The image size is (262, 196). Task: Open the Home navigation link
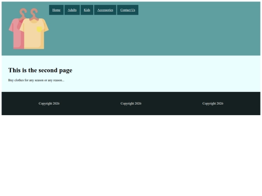[56, 10]
